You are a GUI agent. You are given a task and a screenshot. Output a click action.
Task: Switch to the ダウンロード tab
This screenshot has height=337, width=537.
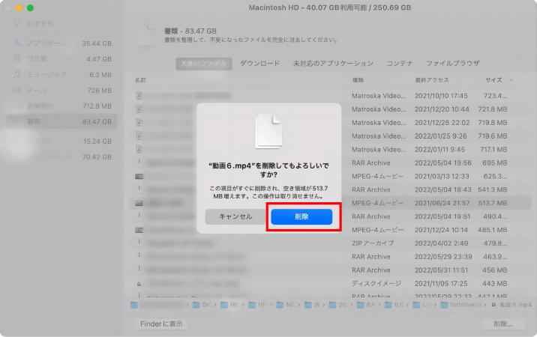click(x=260, y=64)
